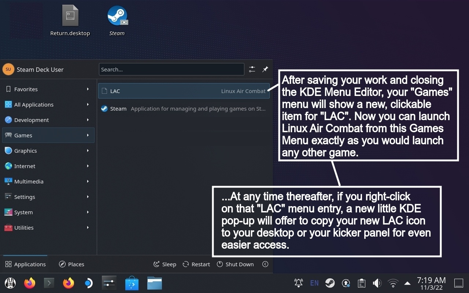Open the System category

pyautogui.click(x=48, y=212)
